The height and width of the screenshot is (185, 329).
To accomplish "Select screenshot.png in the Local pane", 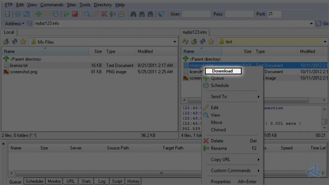I will tap(89, 72).
